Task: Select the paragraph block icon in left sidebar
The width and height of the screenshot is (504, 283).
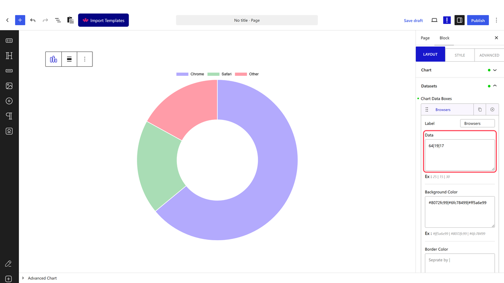Action: pos(9,116)
